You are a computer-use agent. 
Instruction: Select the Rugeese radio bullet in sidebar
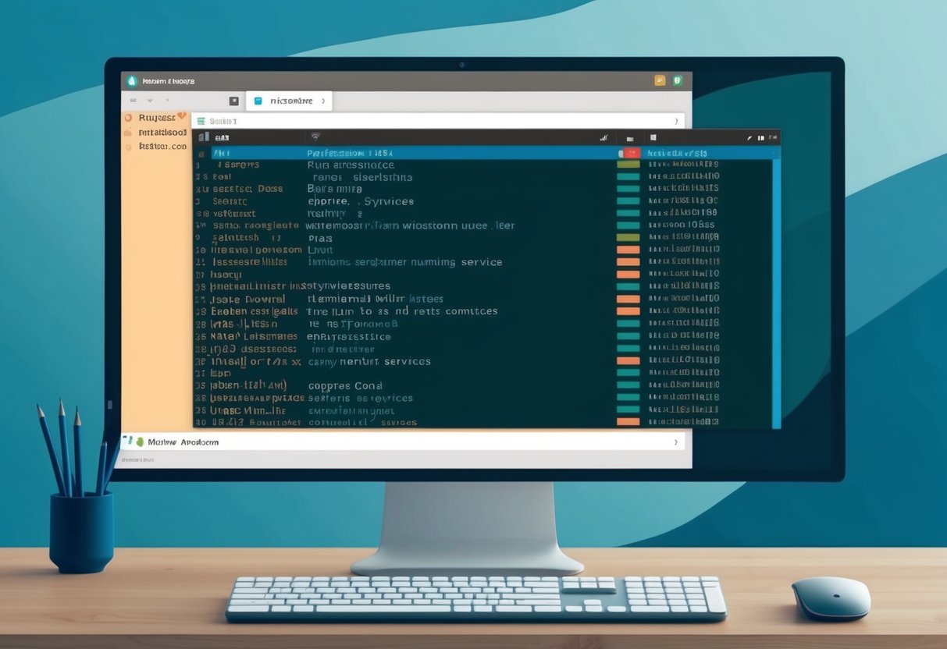point(128,118)
